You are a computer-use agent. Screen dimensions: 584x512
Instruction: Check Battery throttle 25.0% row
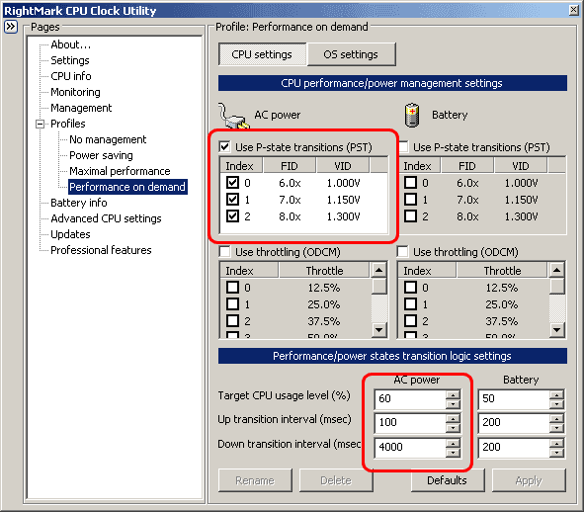(x=410, y=304)
